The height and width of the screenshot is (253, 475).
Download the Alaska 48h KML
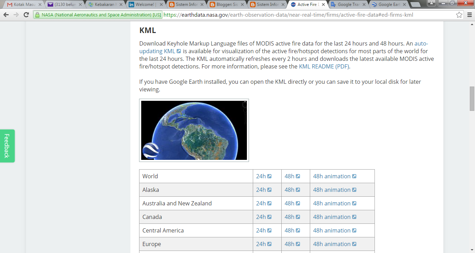(x=292, y=190)
